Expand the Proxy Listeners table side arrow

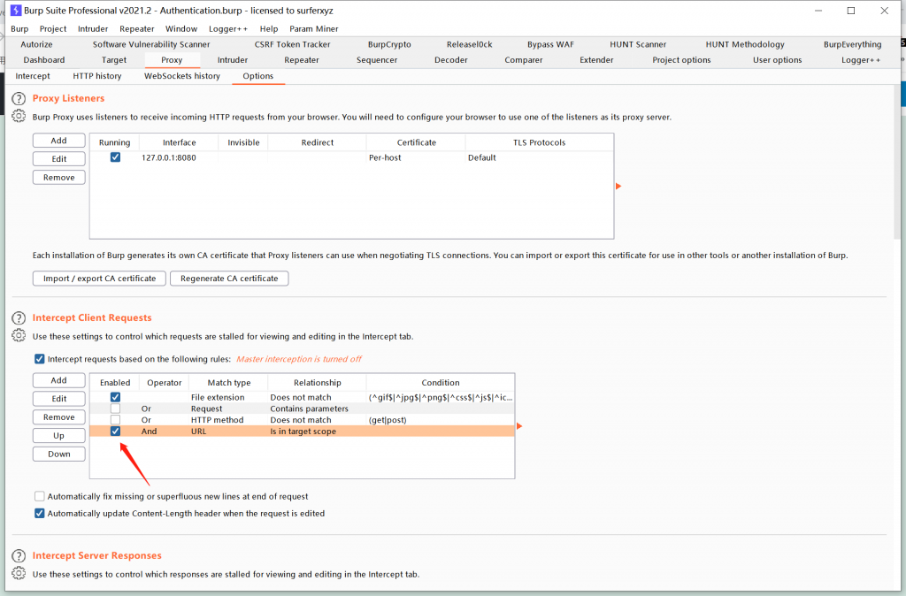pos(618,187)
